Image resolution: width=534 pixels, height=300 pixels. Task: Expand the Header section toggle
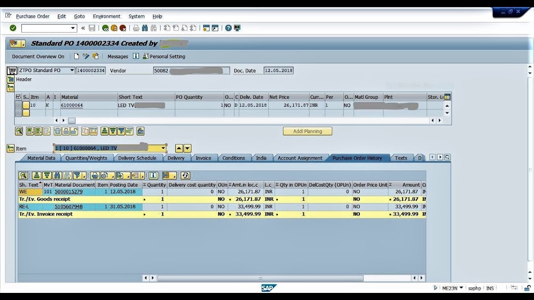(10, 79)
